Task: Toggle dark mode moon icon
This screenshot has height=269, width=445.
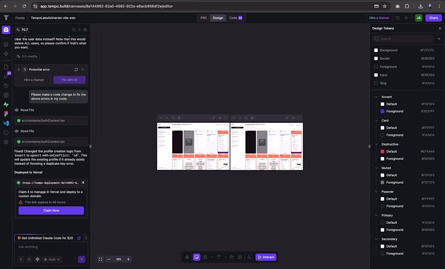Action: tap(249, 257)
